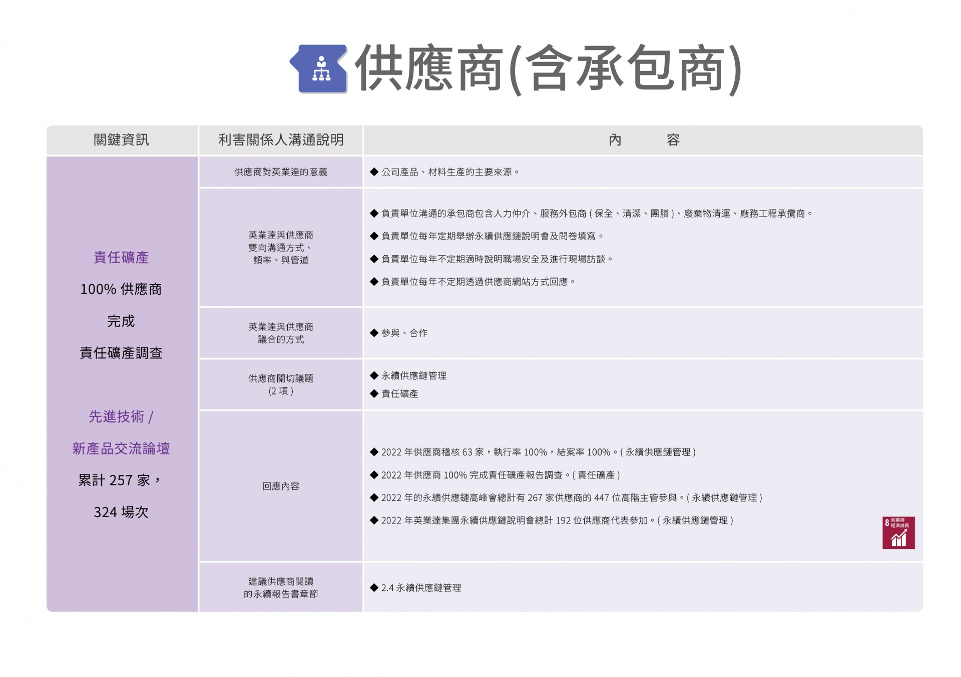Click the line about 267 家供應商的 447 位高階主管

567,497
